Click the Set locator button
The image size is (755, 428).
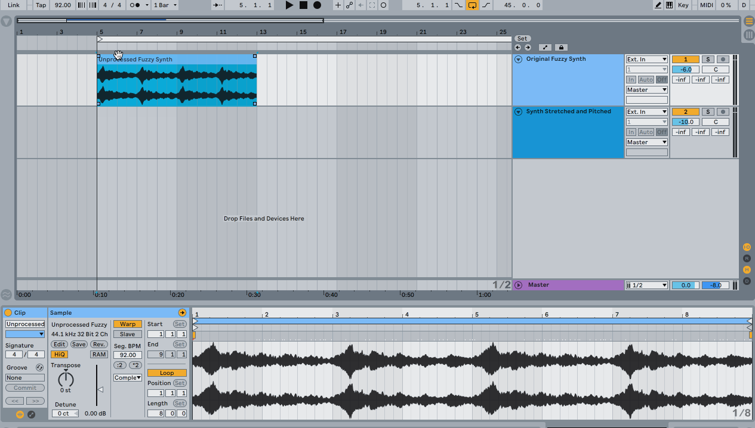pyautogui.click(x=522, y=39)
